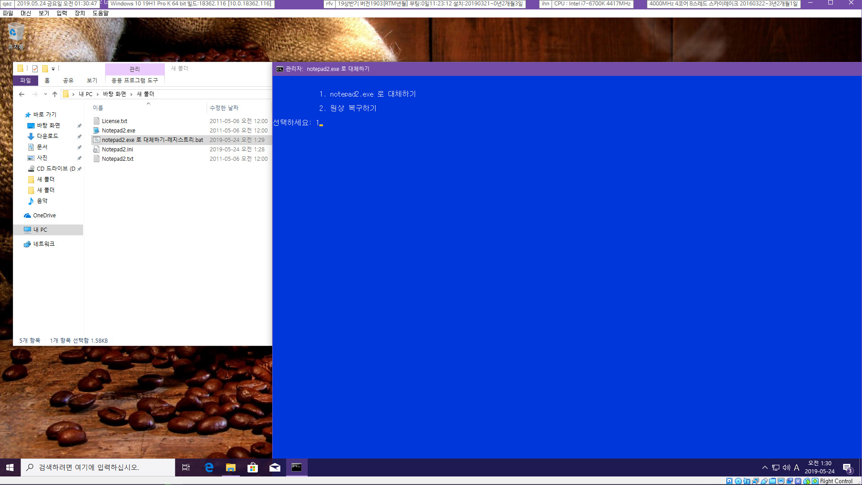Sort files by the 이름 column header
The image size is (862, 485).
pyautogui.click(x=98, y=108)
